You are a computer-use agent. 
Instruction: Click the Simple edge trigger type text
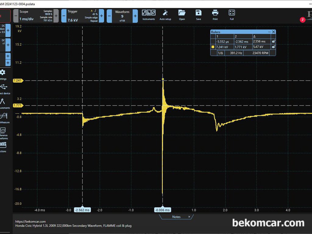91,18
